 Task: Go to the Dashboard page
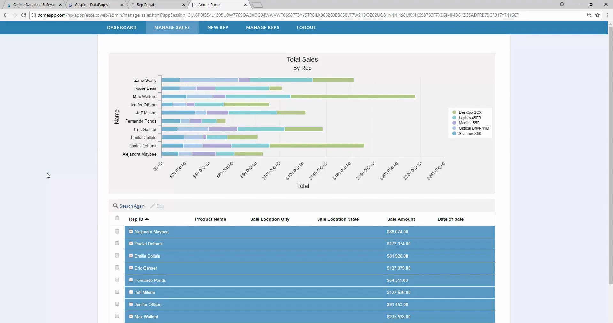[x=122, y=27]
